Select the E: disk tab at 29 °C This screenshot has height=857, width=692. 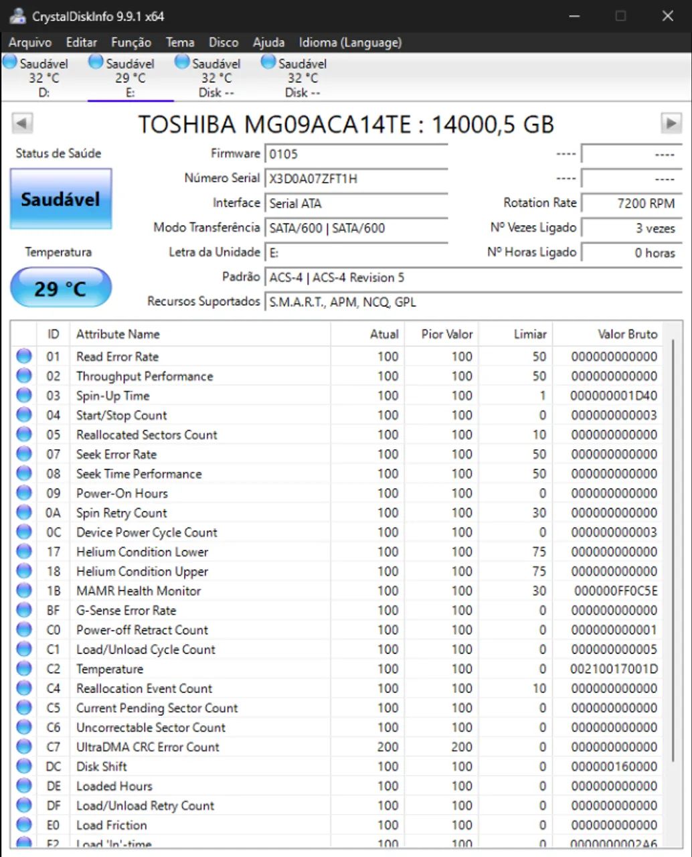[x=131, y=78]
